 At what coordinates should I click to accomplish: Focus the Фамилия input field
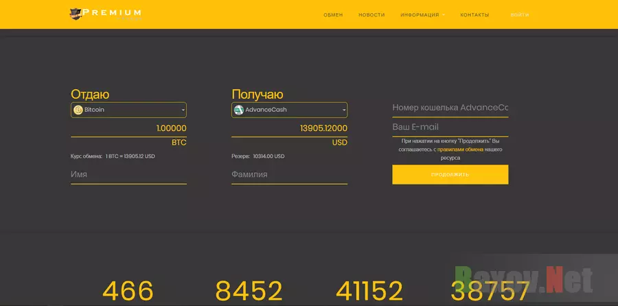289,175
